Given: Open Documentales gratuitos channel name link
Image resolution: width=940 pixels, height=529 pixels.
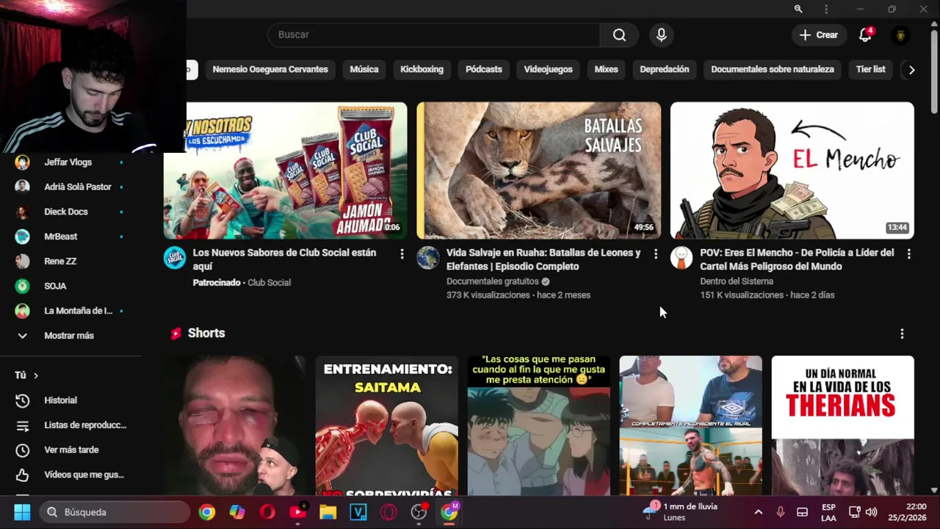Looking at the screenshot, I should [493, 281].
